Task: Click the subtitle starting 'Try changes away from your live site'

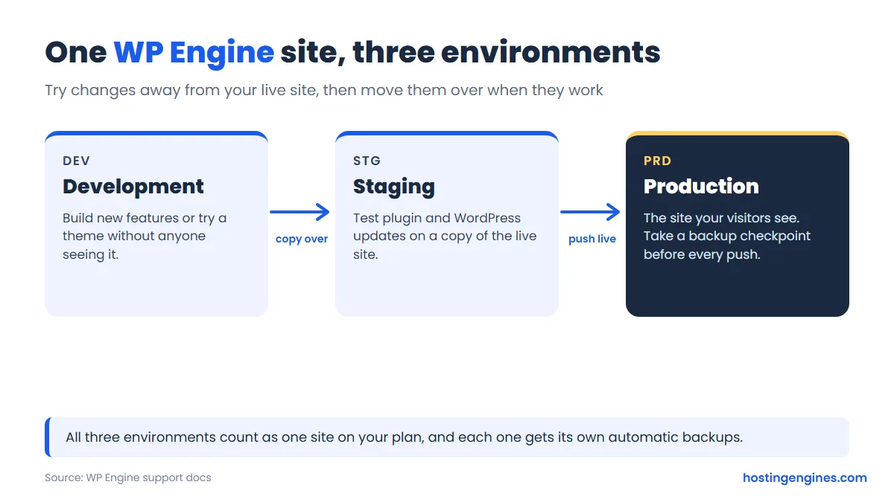Action: click(x=324, y=90)
